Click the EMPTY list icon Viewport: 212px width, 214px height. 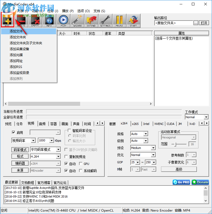[35, 21]
